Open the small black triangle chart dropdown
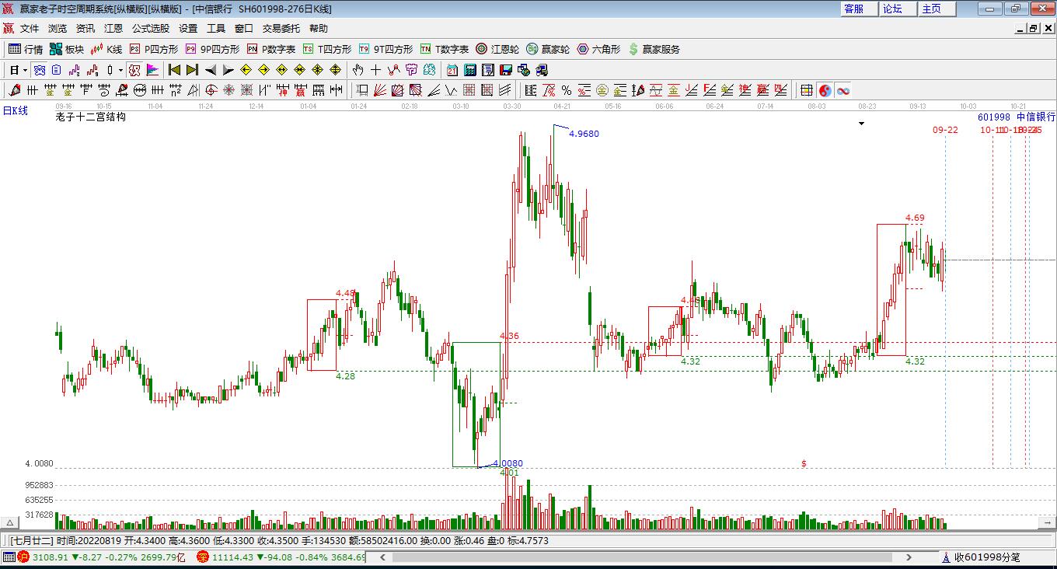The width and height of the screenshot is (1057, 569). (861, 124)
